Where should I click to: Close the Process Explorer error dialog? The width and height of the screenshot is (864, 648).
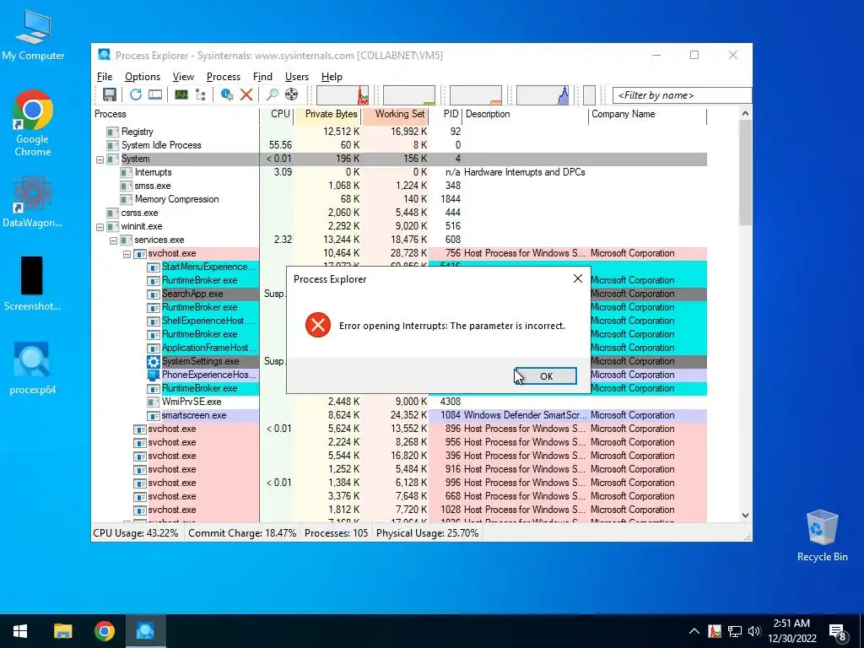(577, 278)
